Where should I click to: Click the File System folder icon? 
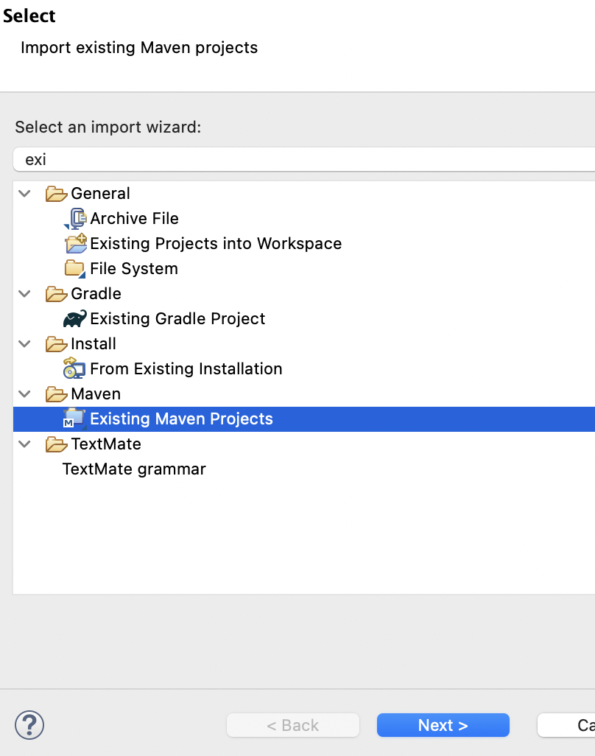[75, 268]
